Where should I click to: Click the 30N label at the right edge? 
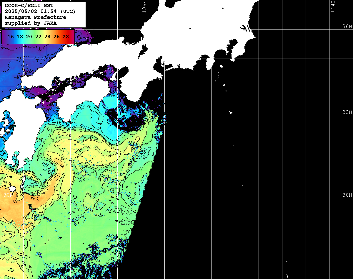coord(347,195)
